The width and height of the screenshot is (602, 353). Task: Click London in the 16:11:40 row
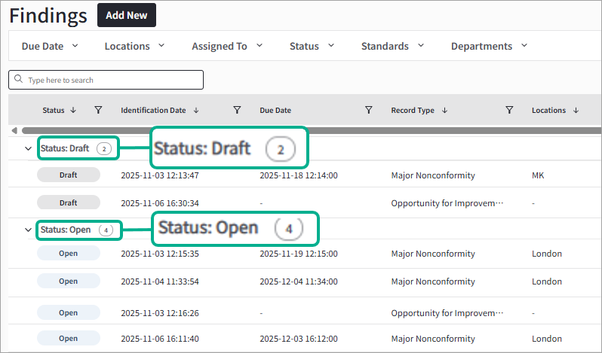tap(547, 339)
